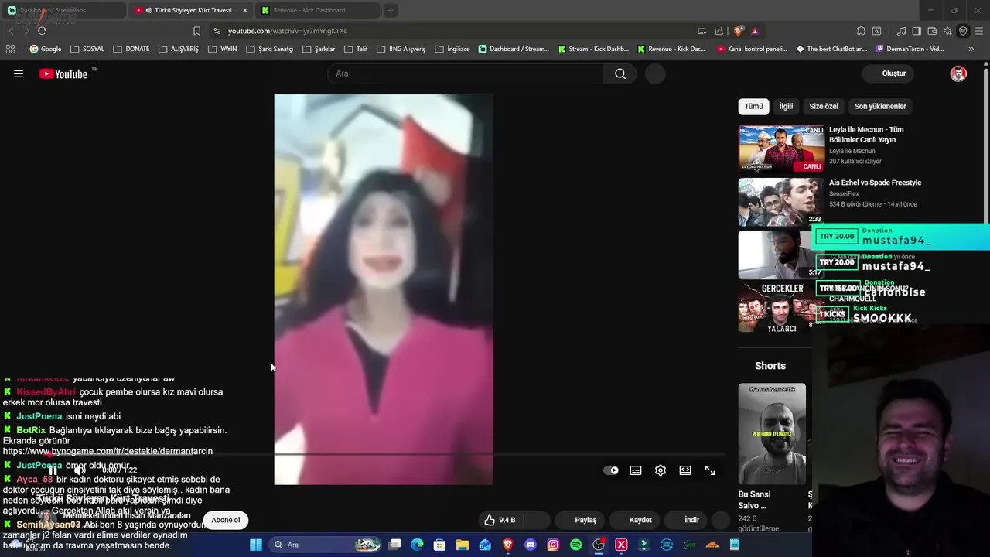Image resolution: width=990 pixels, height=557 pixels.
Task: Open the DONATE bookmarks folder
Action: click(x=131, y=49)
